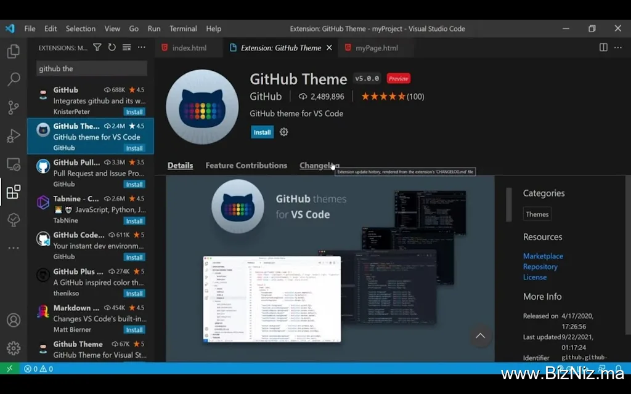Select the Themes category tag
Image resolution: width=631 pixels, height=394 pixels.
[x=537, y=214]
